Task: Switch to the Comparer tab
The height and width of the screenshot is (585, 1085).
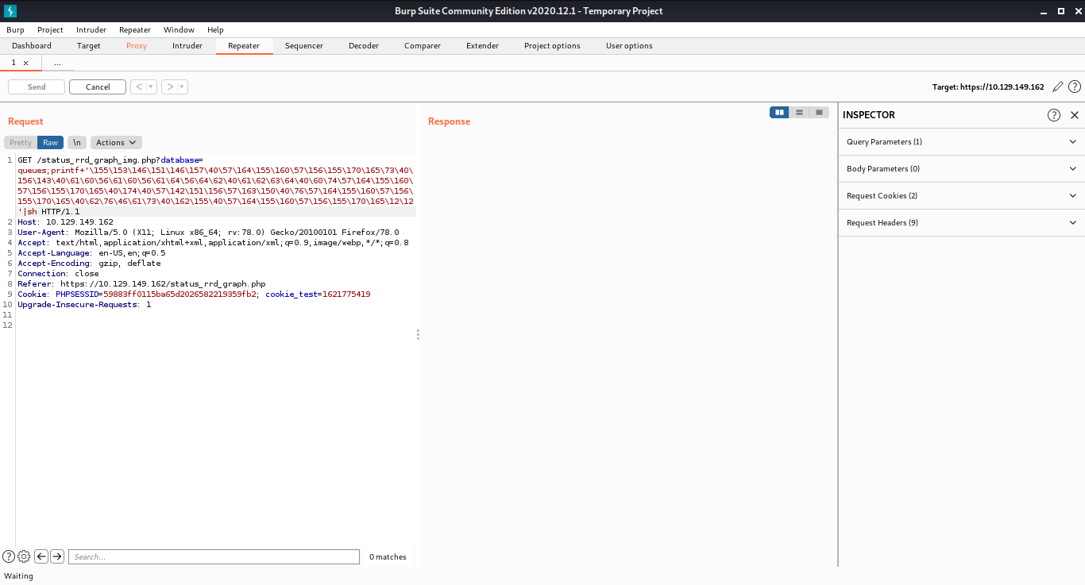Action: coord(423,46)
